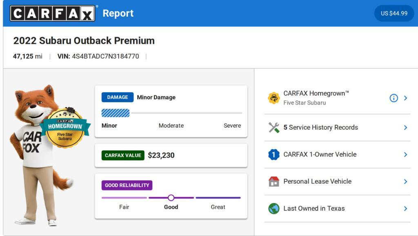Expand the Last Owned in Texas chevron

click(405, 208)
